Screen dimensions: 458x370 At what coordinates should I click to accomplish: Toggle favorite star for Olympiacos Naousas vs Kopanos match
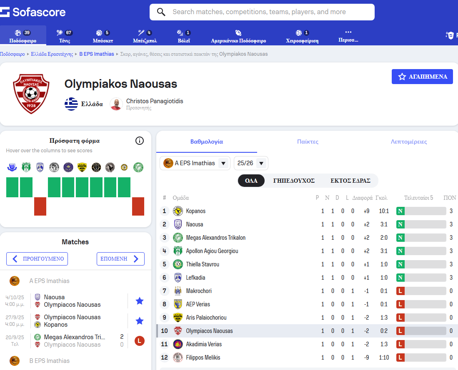pyautogui.click(x=140, y=321)
